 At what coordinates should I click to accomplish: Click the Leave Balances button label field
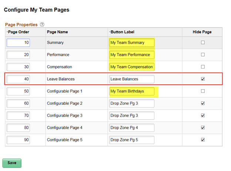pyautogui.click(x=131, y=79)
